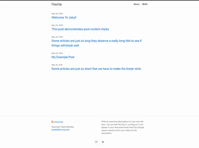Open the Twitter icon in footer
Viewport: 199px width, 148px height.
coord(103,142)
